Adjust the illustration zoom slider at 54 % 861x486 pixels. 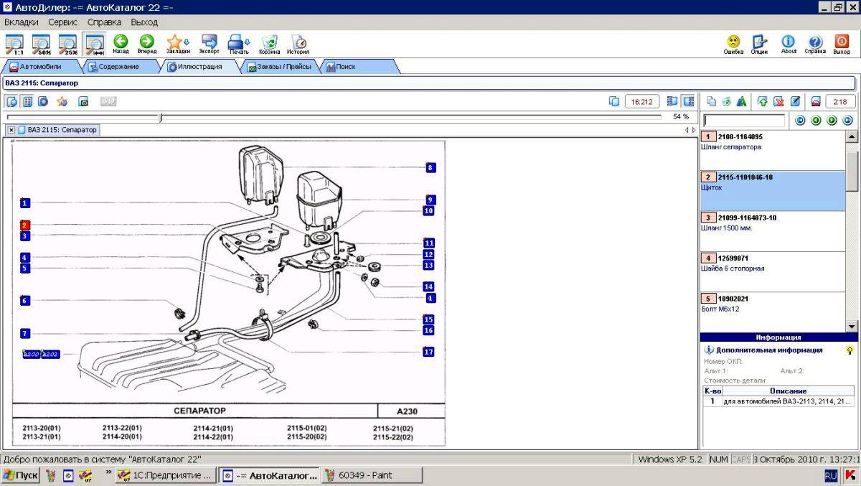(161, 117)
